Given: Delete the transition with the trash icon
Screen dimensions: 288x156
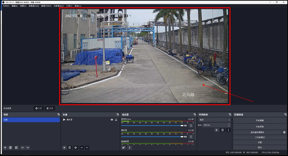Looking at the screenshot, I should (x=223, y=130).
